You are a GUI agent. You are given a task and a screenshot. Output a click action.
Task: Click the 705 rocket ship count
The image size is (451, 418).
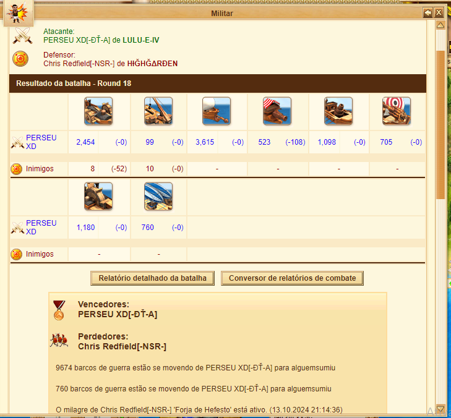pyautogui.click(x=386, y=142)
